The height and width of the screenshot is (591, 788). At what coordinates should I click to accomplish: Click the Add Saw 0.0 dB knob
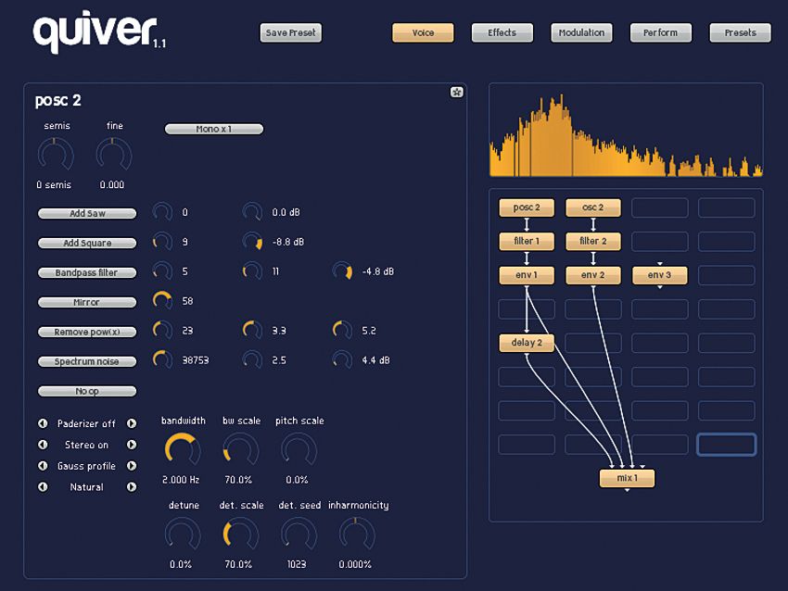(252, 212)
